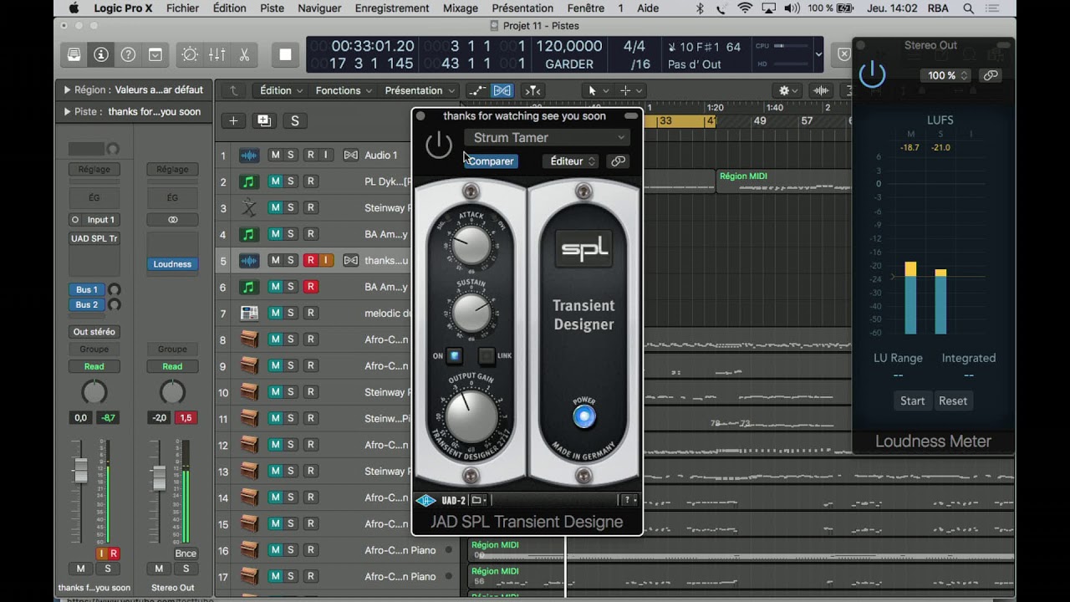Click the Wi-Fi icon in the menu bar
The height and width of the screenshot is (602, 1070).
pyautogui.click(x=745, y=8)
